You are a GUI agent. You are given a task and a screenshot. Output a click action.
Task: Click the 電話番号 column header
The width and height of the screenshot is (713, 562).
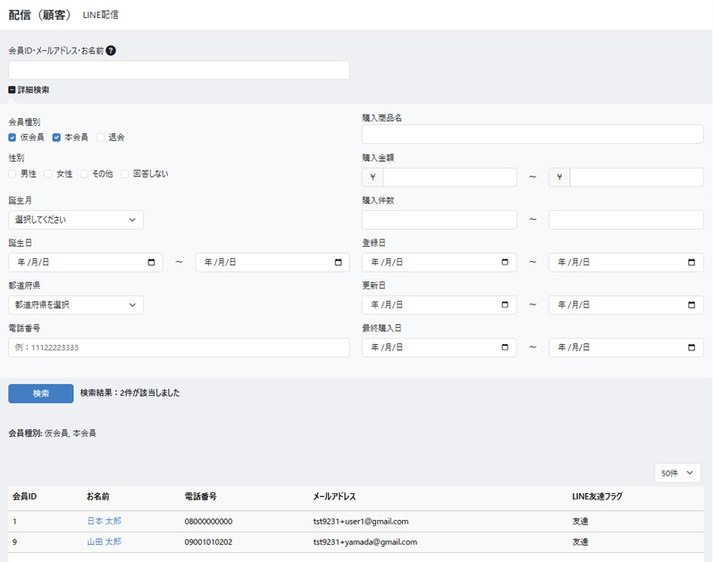point(200,497)
